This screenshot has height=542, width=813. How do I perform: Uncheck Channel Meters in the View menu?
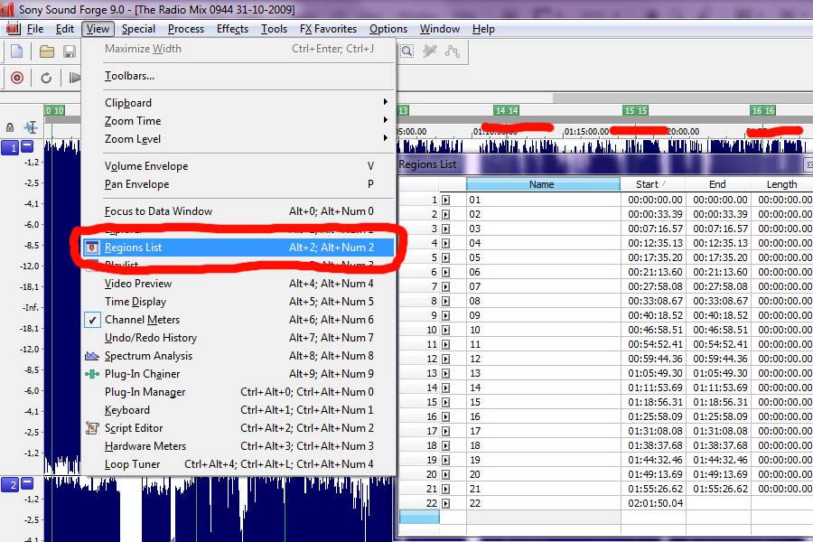(142, 320)
